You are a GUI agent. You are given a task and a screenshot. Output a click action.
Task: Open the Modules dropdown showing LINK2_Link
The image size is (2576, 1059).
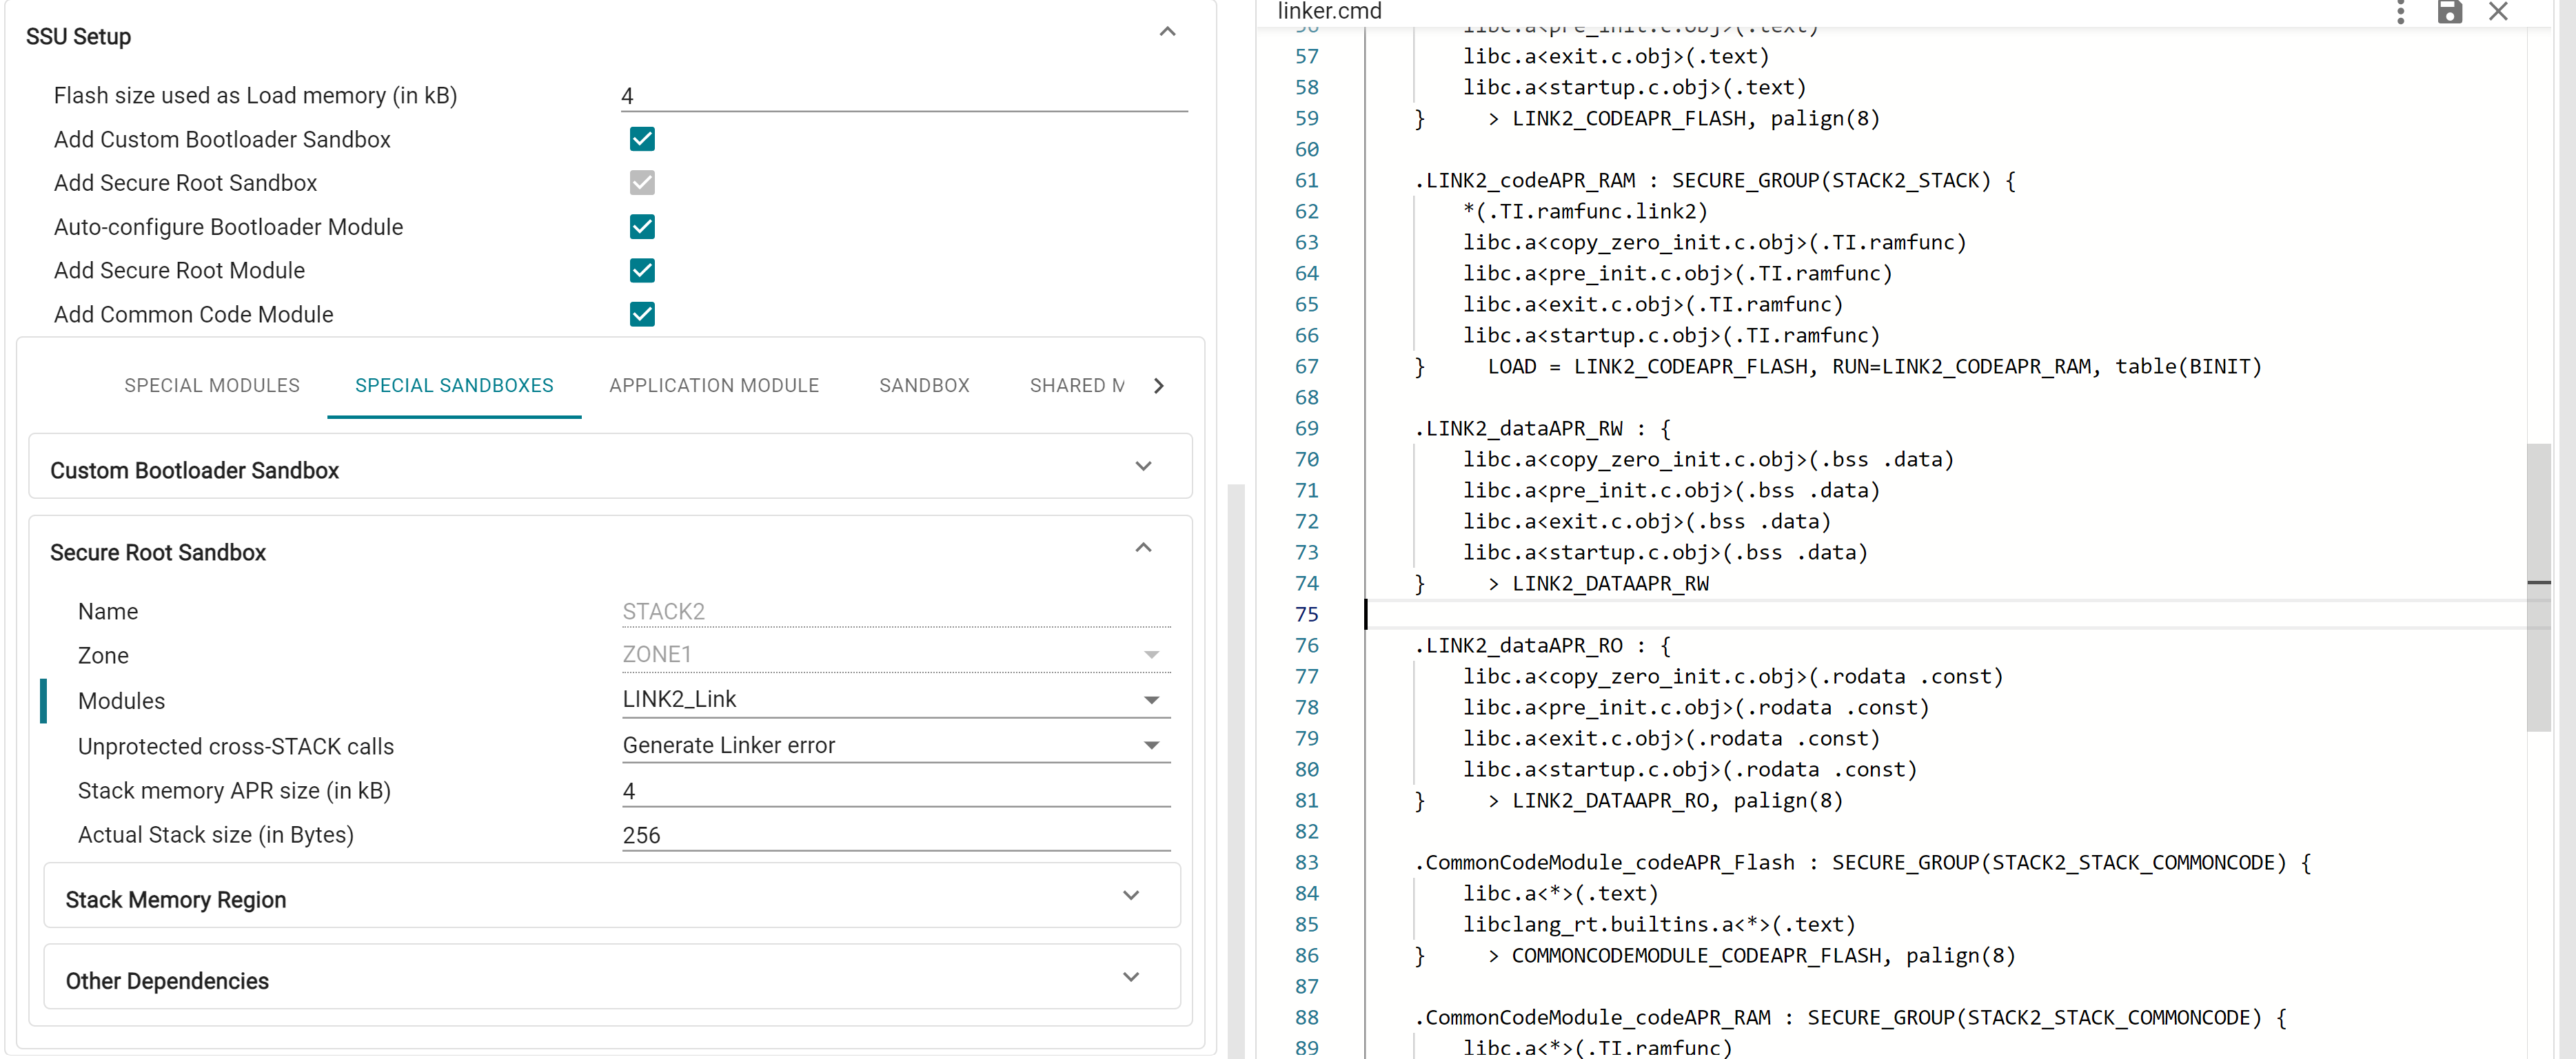pyautogui.click(x=1151, y=700)
